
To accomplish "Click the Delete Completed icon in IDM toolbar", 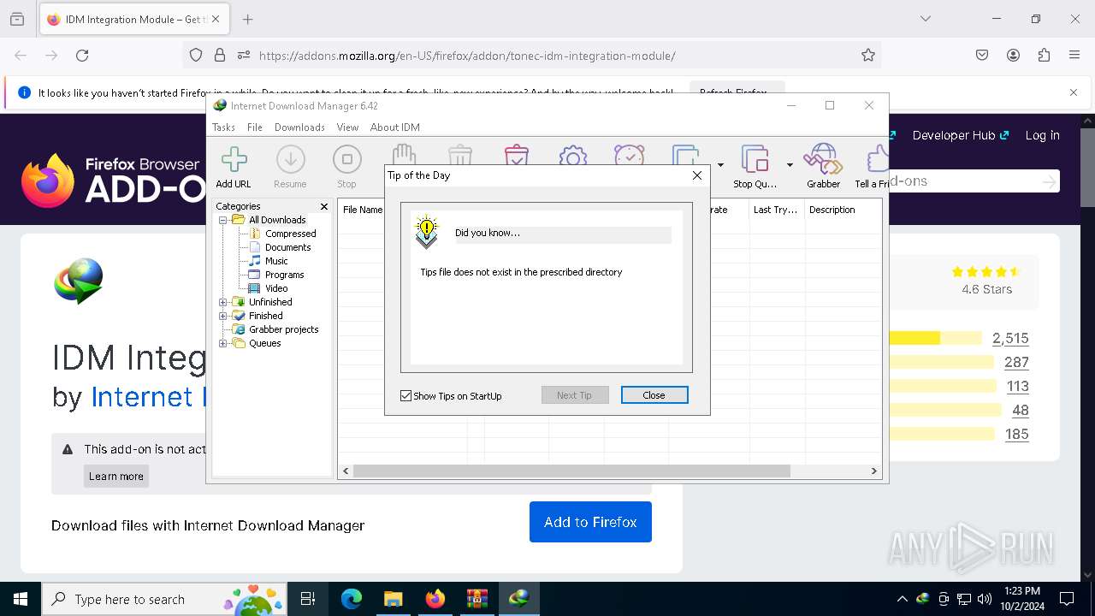I will click(x=517, y=155).
